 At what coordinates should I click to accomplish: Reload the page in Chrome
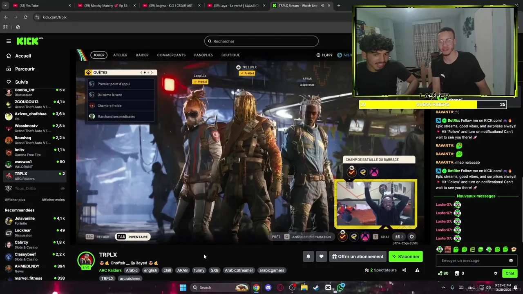(25, 17)
